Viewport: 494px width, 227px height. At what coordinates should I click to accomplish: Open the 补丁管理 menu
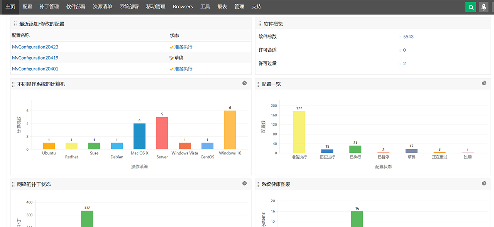coord(49,7)
